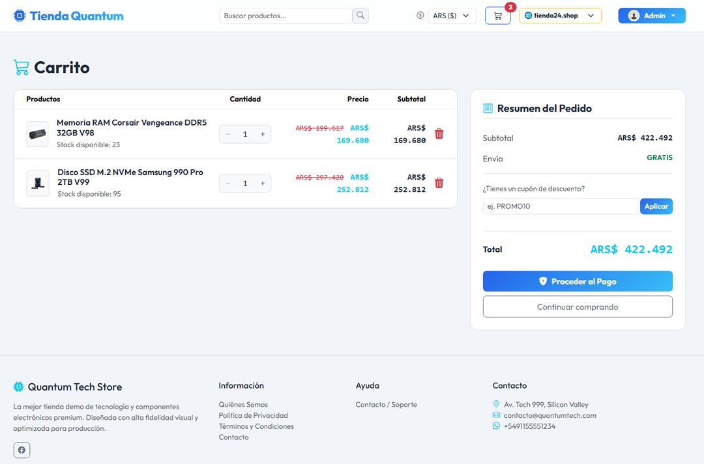The height and width of the screenshot is (464, 704).
Task: Click the envelope email icon in footer
Action: click(496, 415)
